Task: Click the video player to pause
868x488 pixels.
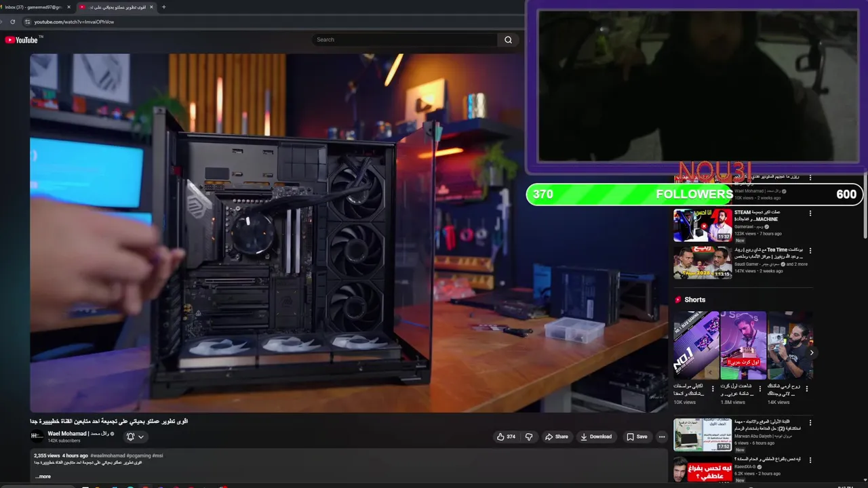Action: click(x=349, y=232)
